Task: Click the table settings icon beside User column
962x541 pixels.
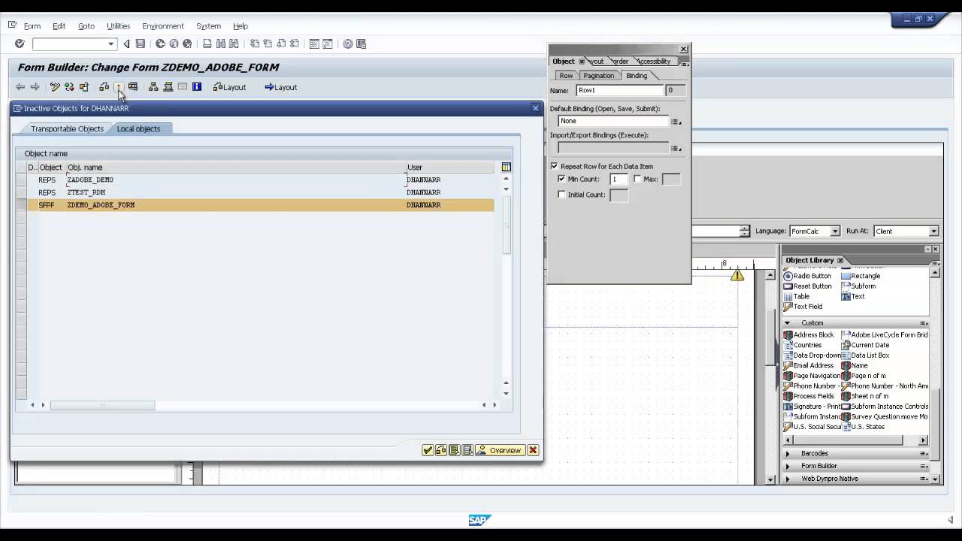Action: [506, 167]
